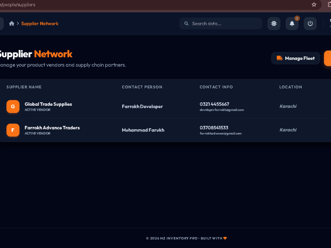This screenshot has width=331, height=248.
Task: Click Karachi location for Farrokh Advance Traders
Action: click(x=288, y=130)
